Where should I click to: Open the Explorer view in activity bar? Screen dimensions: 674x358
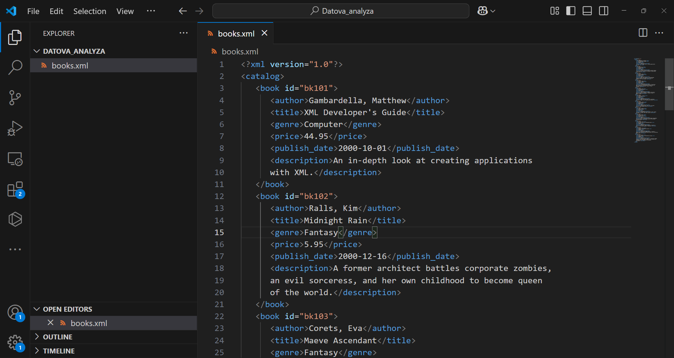point(15,37)
